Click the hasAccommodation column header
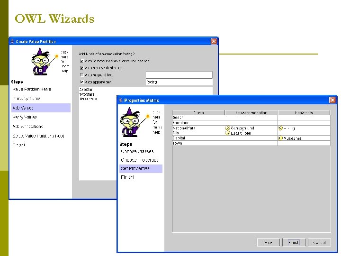This screenshot has height=256, width=341. (x=251, y=112)
